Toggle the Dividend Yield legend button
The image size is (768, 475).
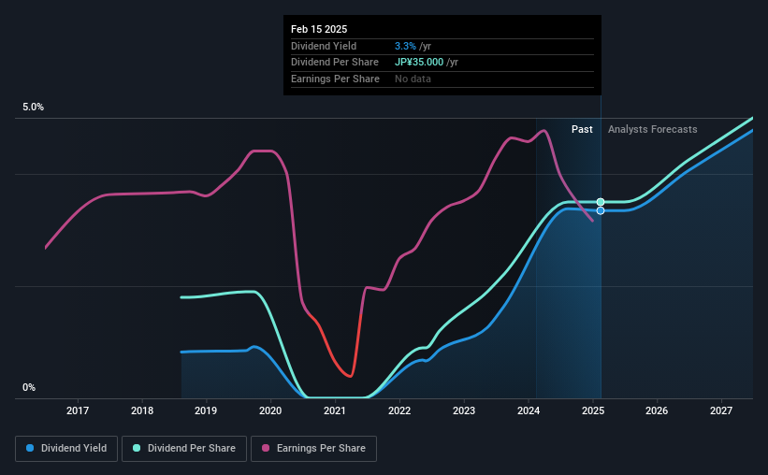pos(66,449)
